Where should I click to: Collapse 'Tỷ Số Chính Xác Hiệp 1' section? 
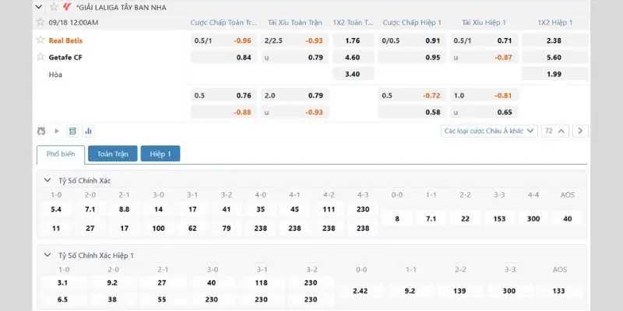pyautogui.click(x=48, y=255)
